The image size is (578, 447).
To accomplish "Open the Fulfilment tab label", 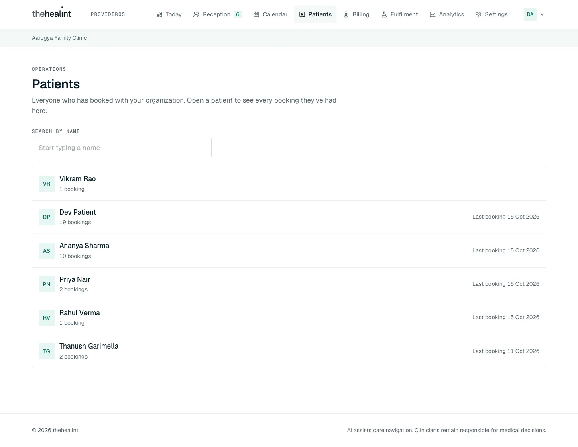I will [x=404, y=14].
